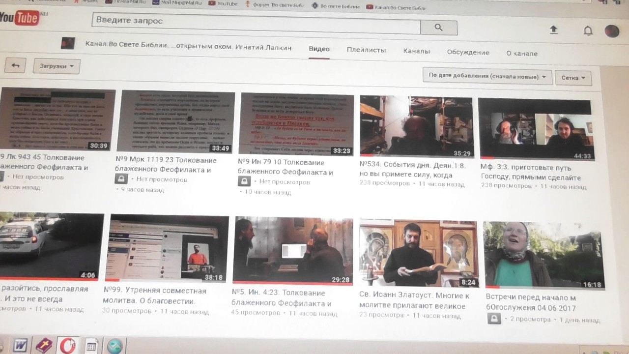Open video title №5. Ин. 4:23. Толкование
Screen dimensions: 629x354
click(x=282, y=298)
